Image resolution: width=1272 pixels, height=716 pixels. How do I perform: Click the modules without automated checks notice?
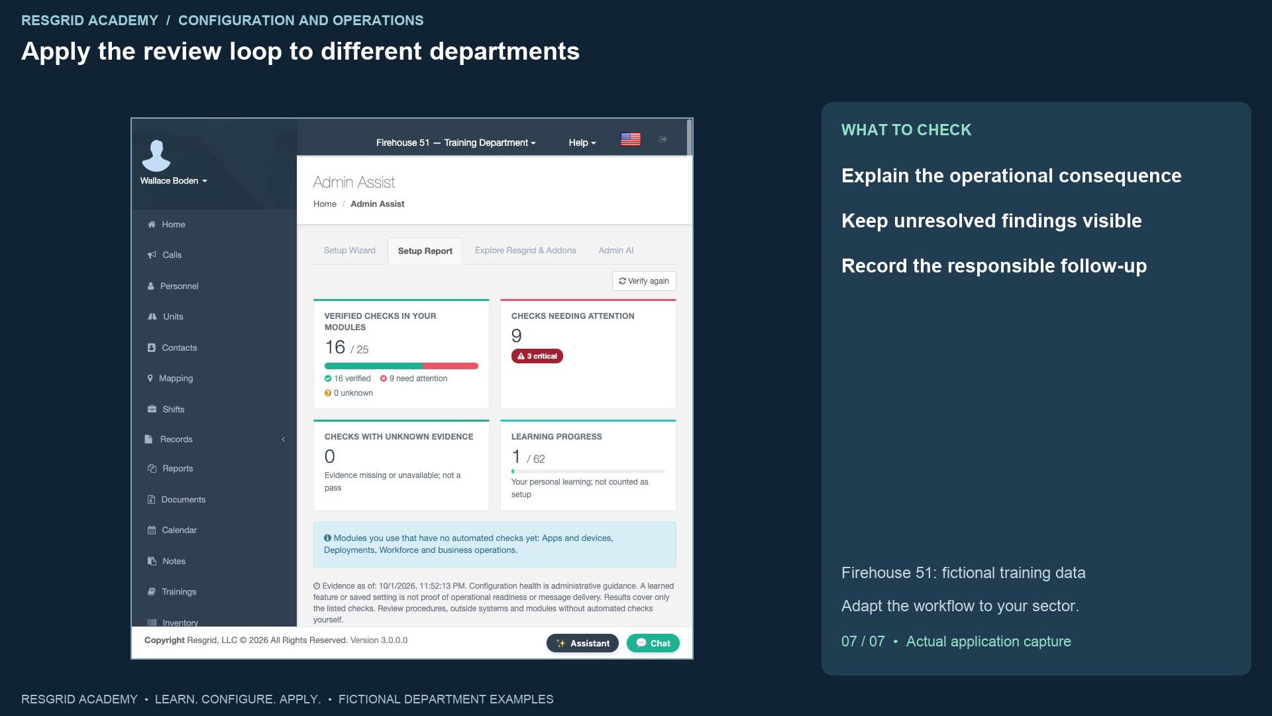coord(495,545)
